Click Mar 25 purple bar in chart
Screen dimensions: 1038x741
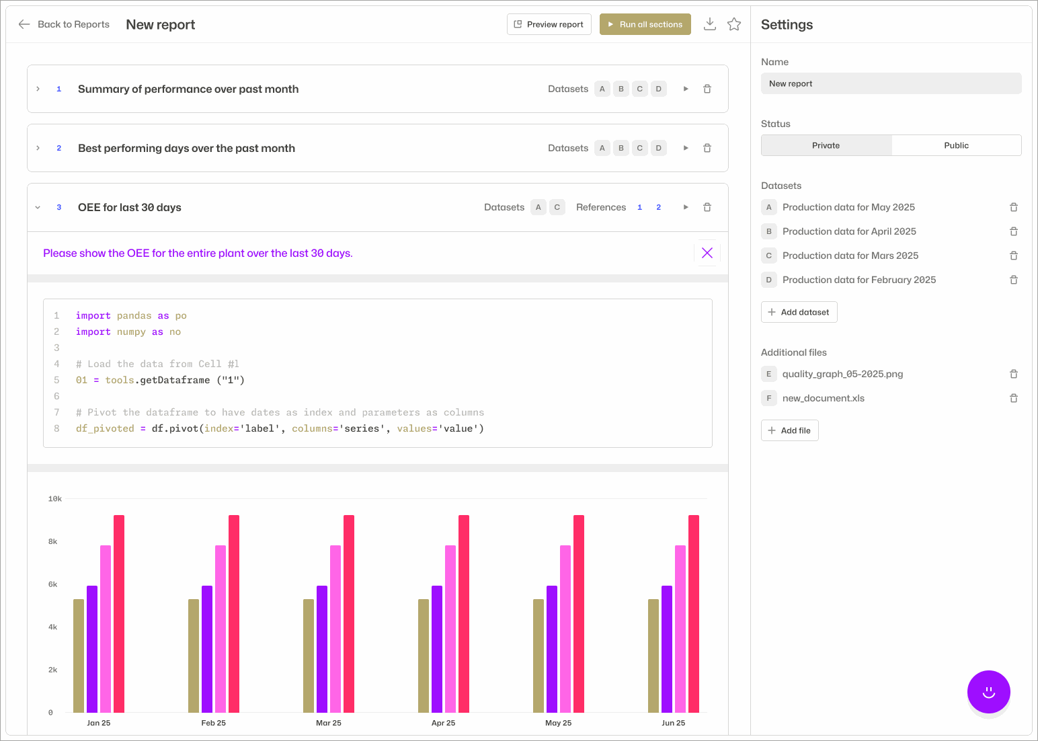pos(322,649)
